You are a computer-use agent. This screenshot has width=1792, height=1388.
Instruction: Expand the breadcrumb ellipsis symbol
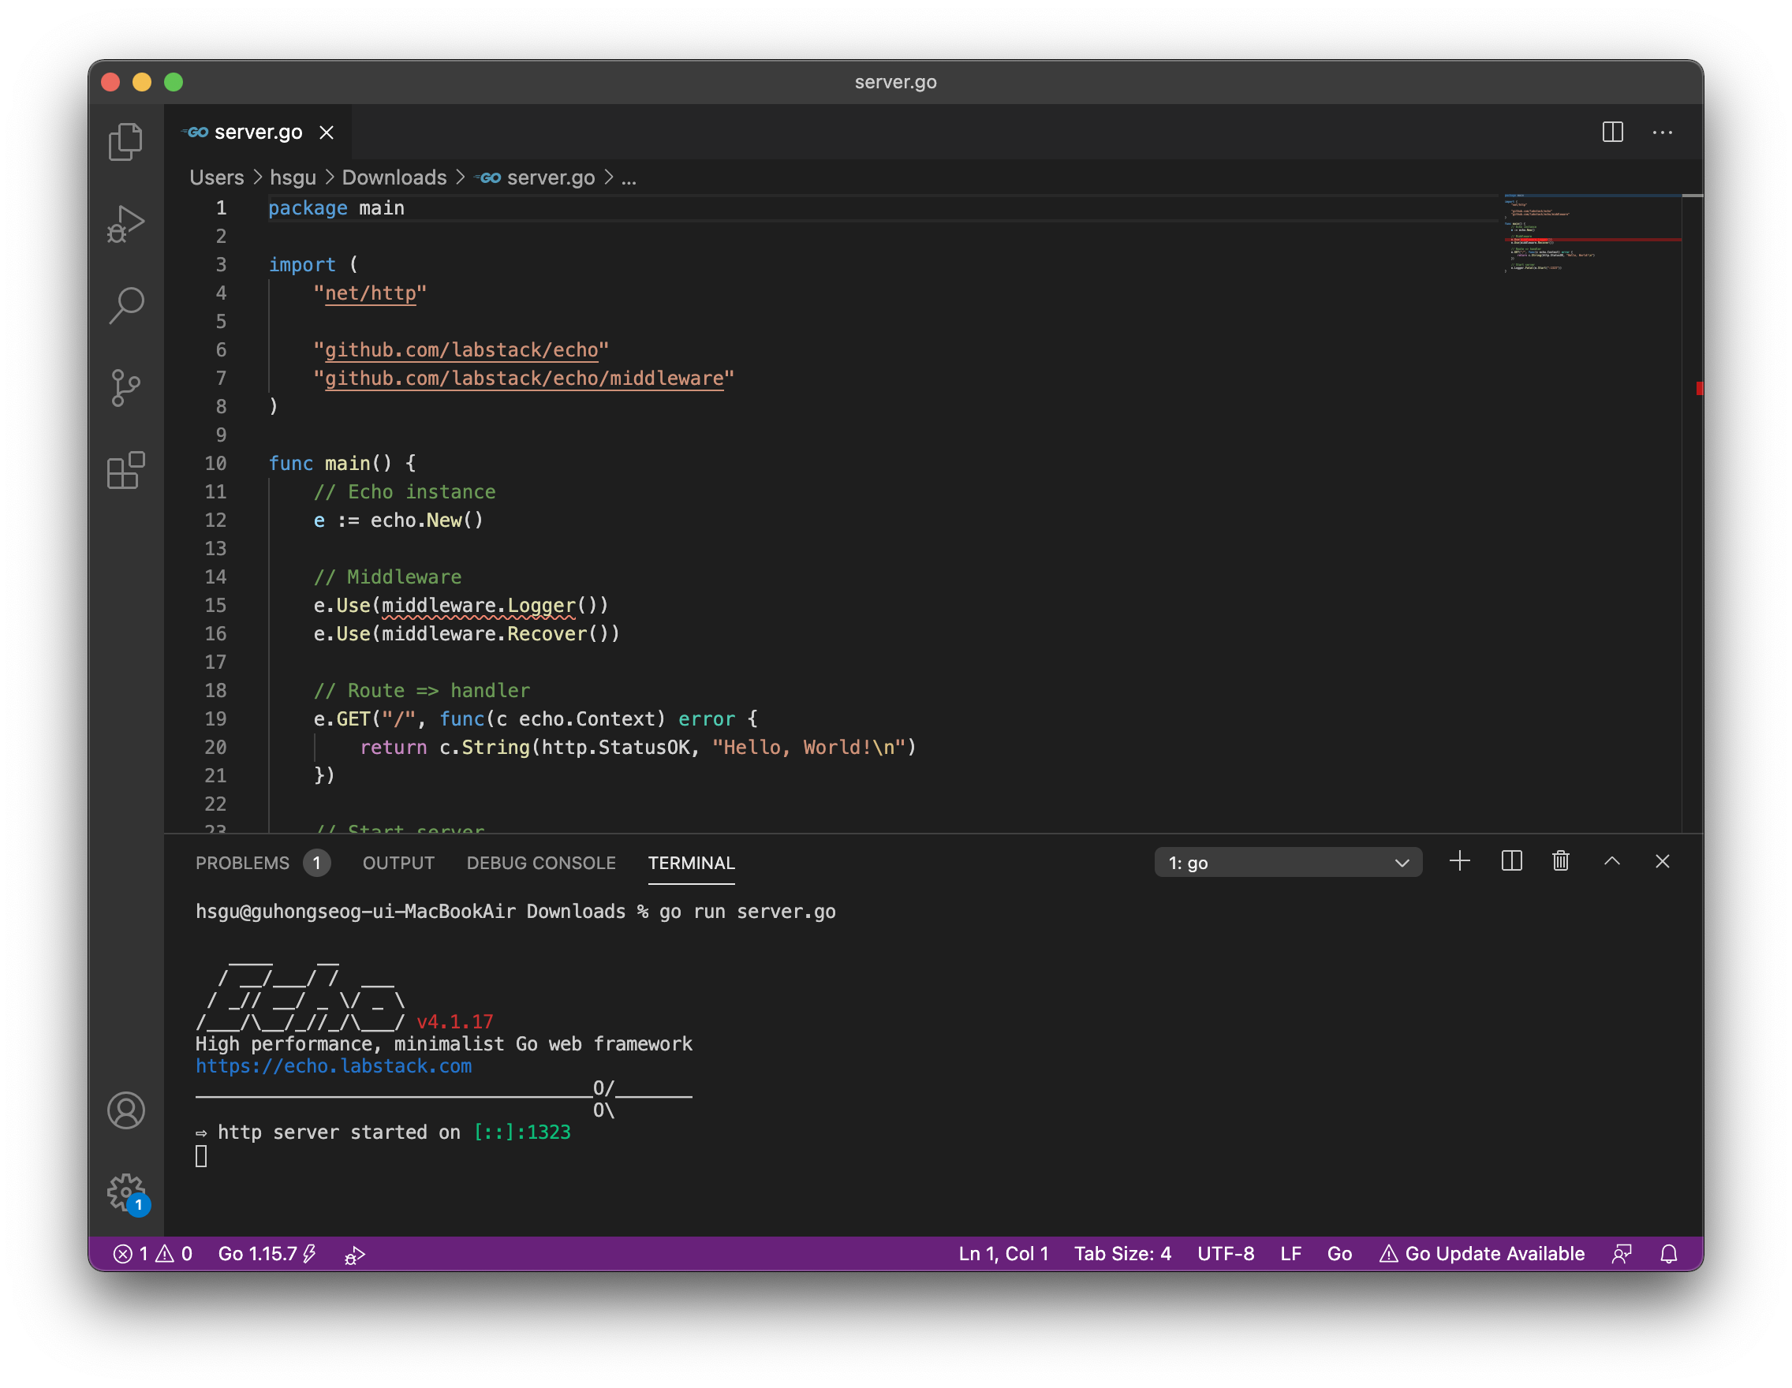(629, 177)
